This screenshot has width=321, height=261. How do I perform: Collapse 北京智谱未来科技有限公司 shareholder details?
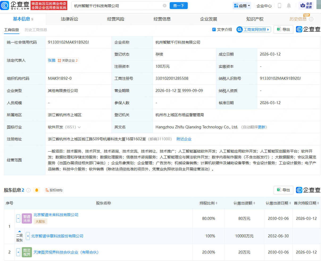click(x=18, y=218)
